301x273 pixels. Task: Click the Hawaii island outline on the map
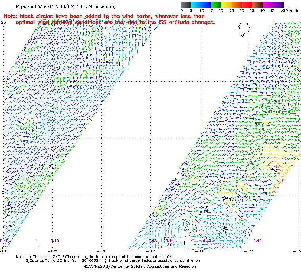pos(245,30)
